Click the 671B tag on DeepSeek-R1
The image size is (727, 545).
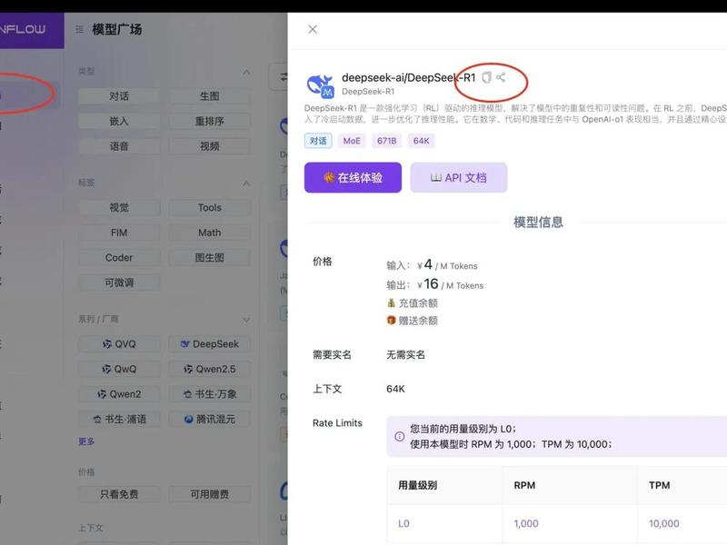387,141
